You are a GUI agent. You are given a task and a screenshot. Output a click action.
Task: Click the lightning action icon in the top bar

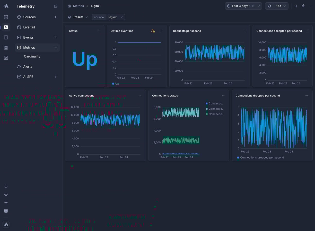[303, 6]
